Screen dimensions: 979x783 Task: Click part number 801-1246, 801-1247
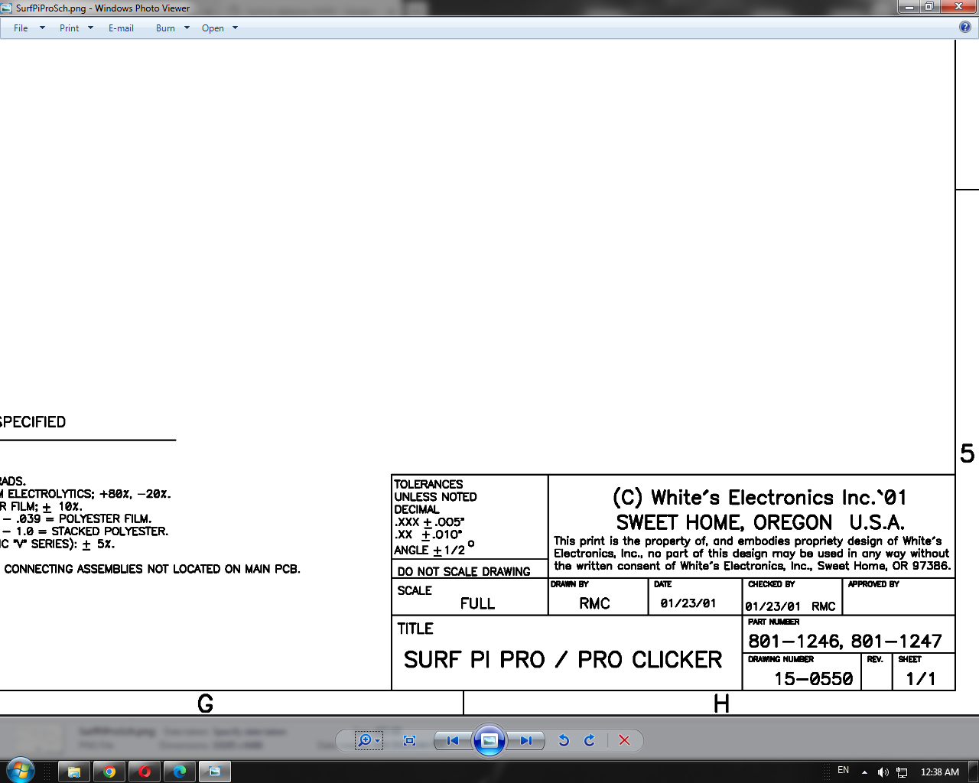845,641
